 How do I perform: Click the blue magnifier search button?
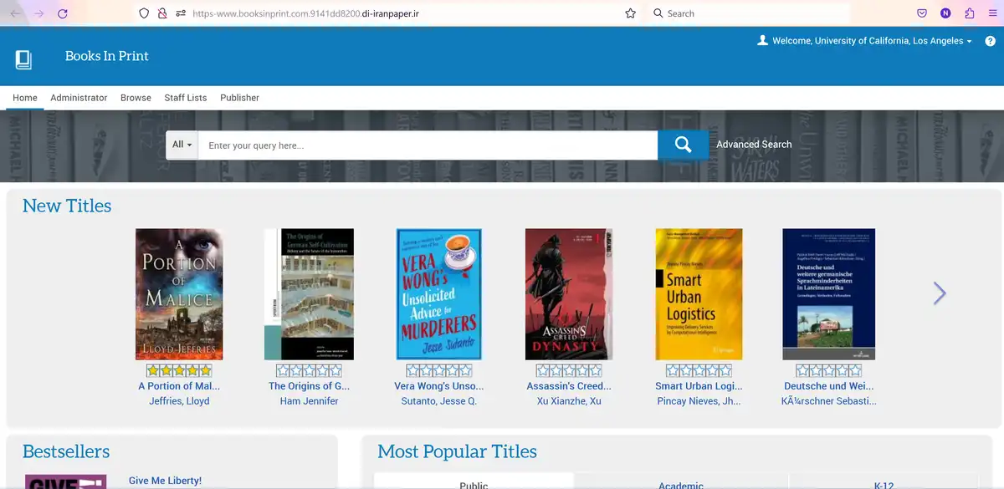coord(683,145)
